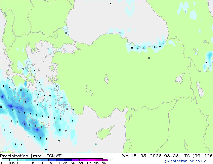Click the '4' precipitation value on map
This screenshot has width=213, height=164.
14,100
